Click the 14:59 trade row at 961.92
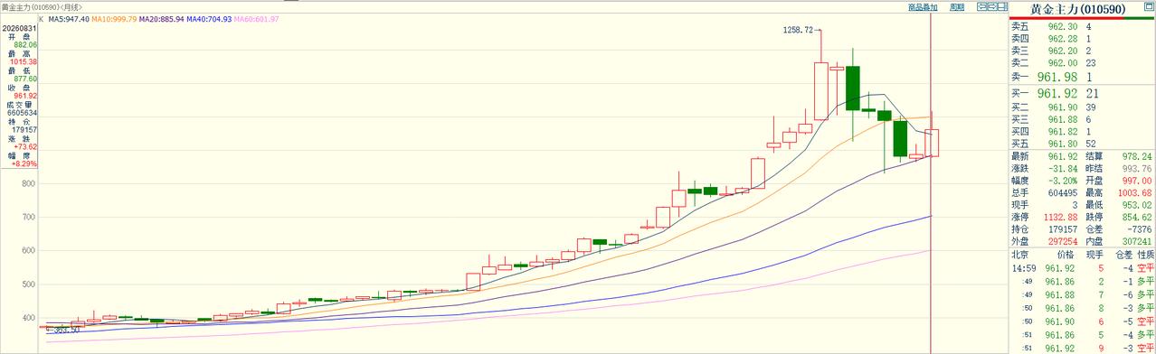Viewport: 1156px width, 354px height. coord(1083,269)
